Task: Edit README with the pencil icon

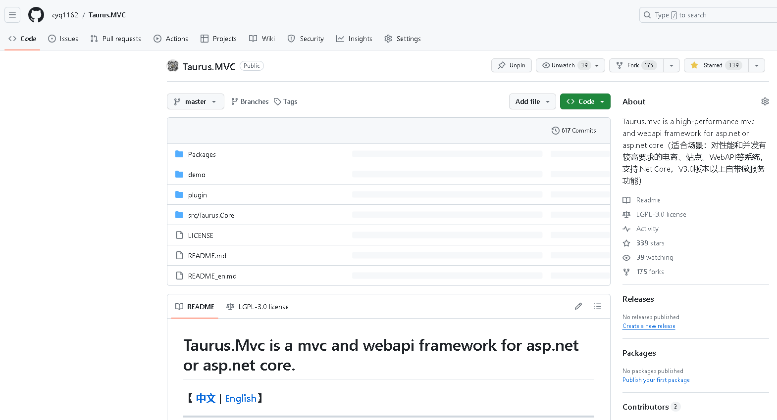Action: point(578,306)
